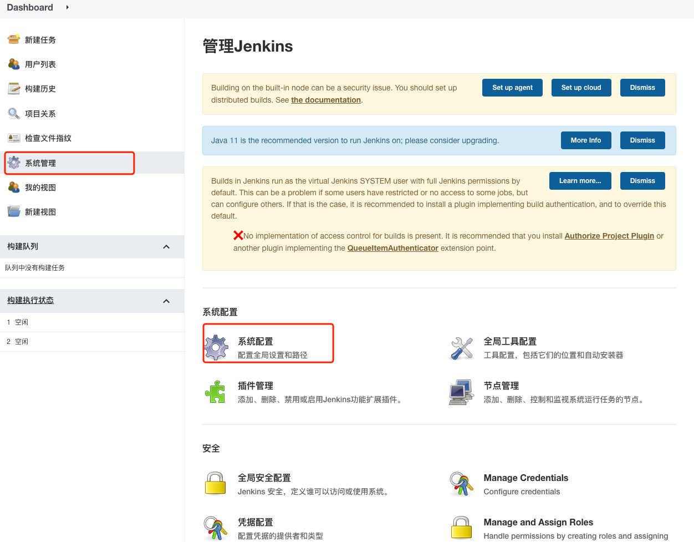The height and width of the screenshot is (542, 694).
Task: Click the Configure credentials description text
Action: coord(522,492)
